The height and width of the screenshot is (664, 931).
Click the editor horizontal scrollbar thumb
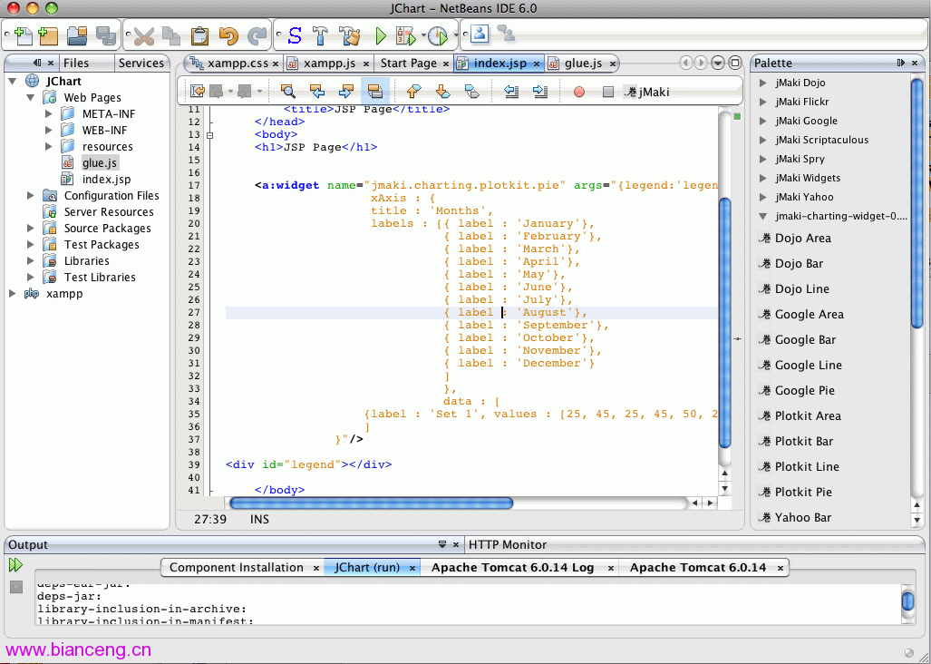[x=371, y=503]
